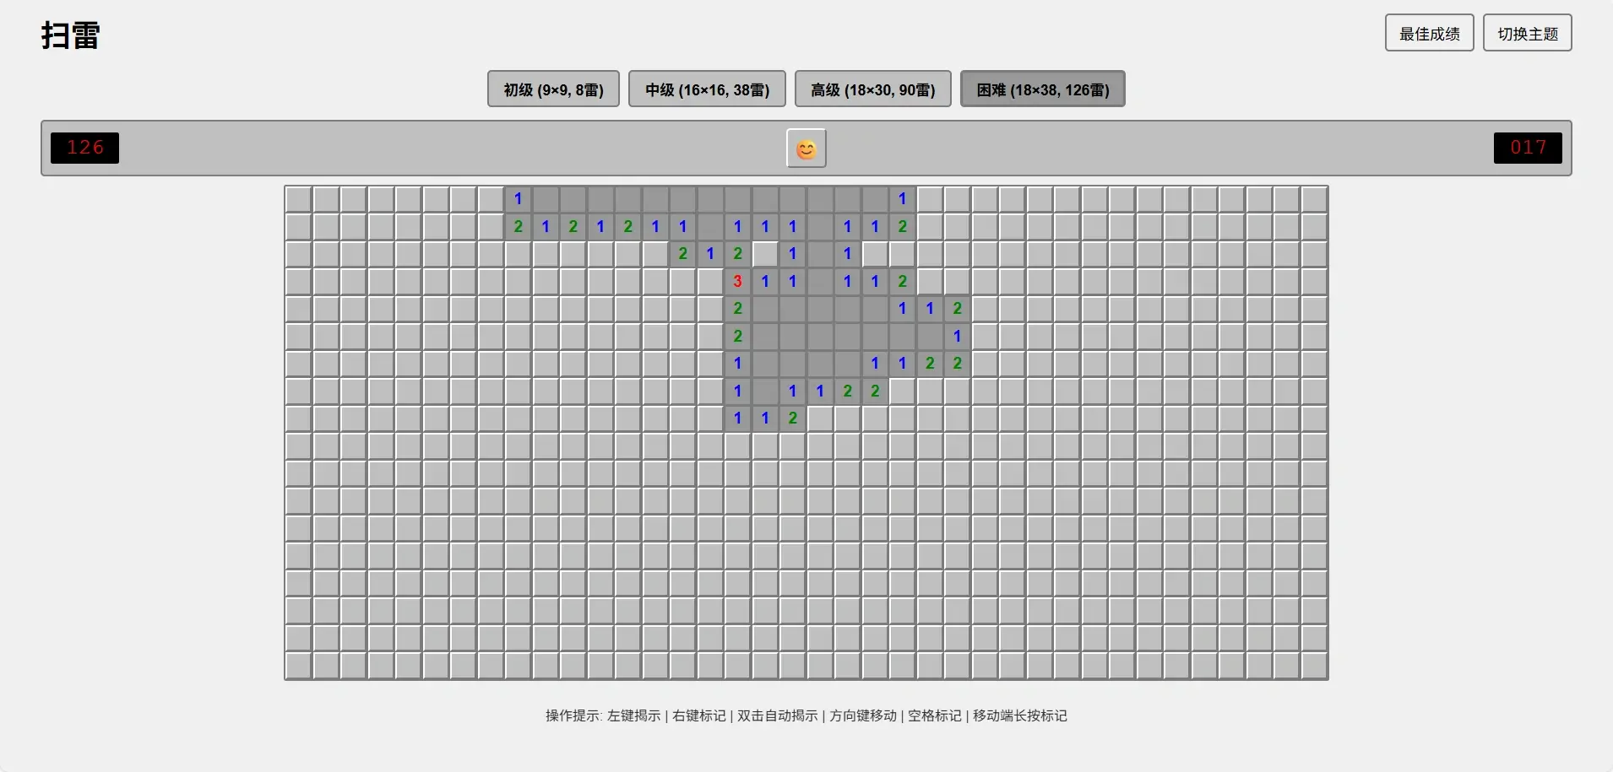Click the mine counter showing 126
Image resolution: width=1613 pixels, height=772 pixels.
pos(84,148)
